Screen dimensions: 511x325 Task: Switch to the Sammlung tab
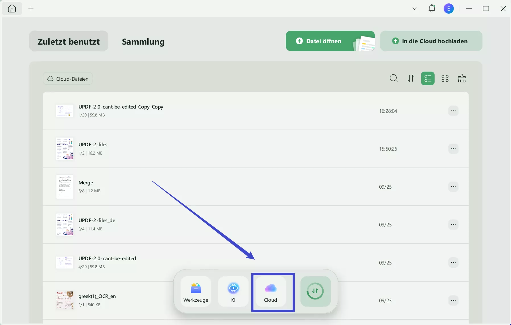coord(143,42)
